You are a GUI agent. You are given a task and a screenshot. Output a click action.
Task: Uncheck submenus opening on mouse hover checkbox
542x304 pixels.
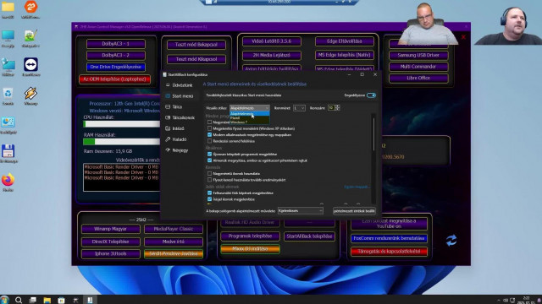click(x=209, y=160)
